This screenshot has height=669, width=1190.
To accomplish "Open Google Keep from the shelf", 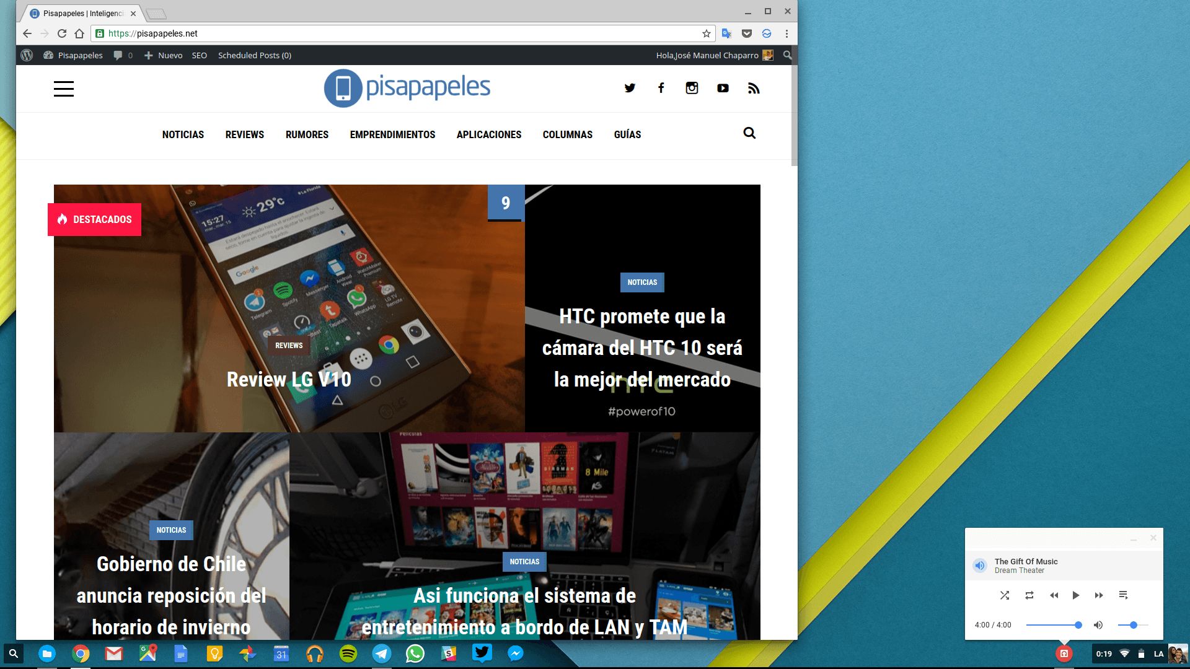I will coord(214,653).
